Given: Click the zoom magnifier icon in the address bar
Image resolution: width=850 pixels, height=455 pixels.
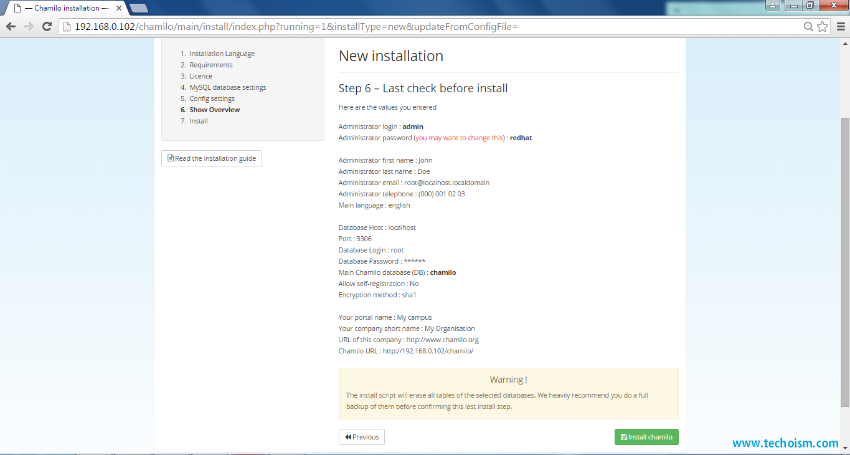Looking at the screenshot, I should [808, 26].
